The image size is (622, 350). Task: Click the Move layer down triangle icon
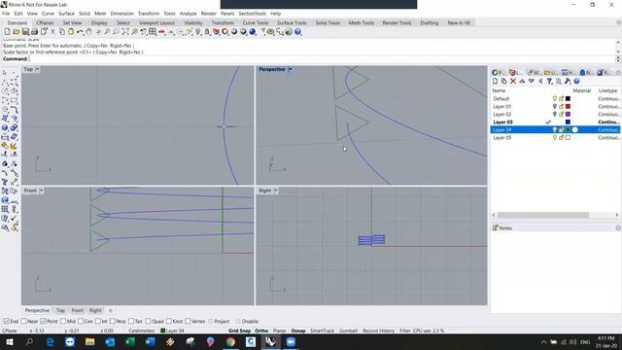(x=532, y=81)
